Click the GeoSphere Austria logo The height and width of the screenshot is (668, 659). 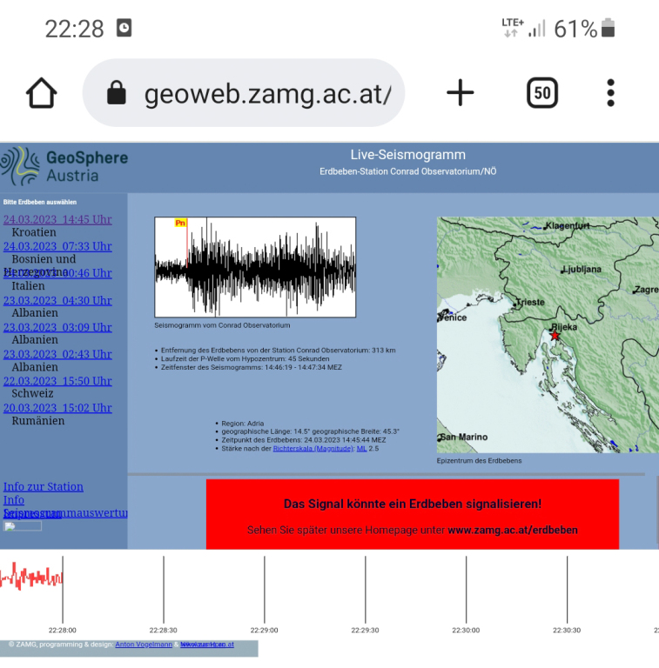pyautogui.click(x=64, y=165)
